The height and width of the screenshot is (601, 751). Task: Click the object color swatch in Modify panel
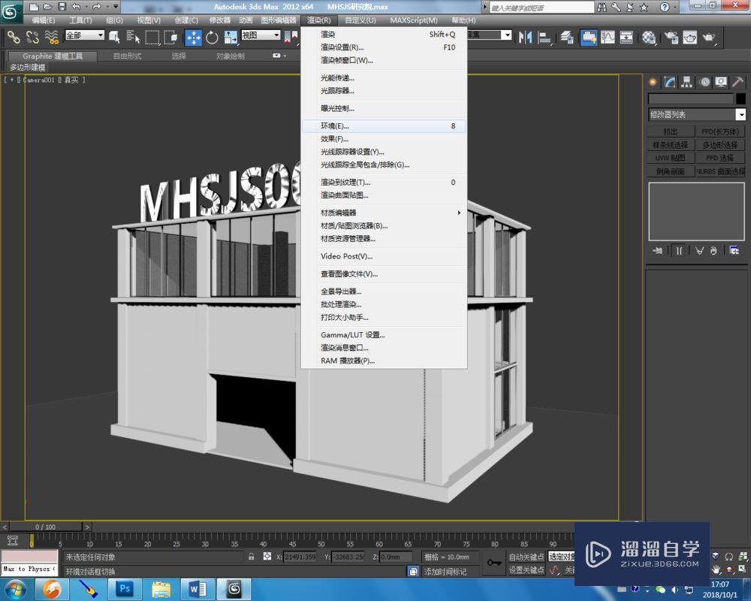click(x=740, y=98)
